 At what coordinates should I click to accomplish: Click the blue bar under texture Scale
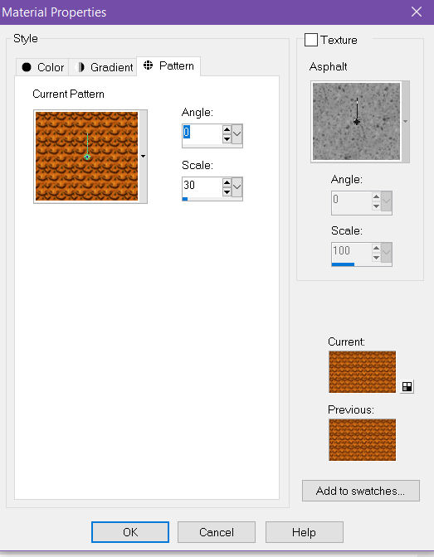tap(343, 264)
